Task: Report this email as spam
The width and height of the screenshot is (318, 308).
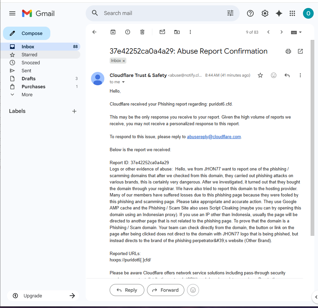Action: point(128,32)
